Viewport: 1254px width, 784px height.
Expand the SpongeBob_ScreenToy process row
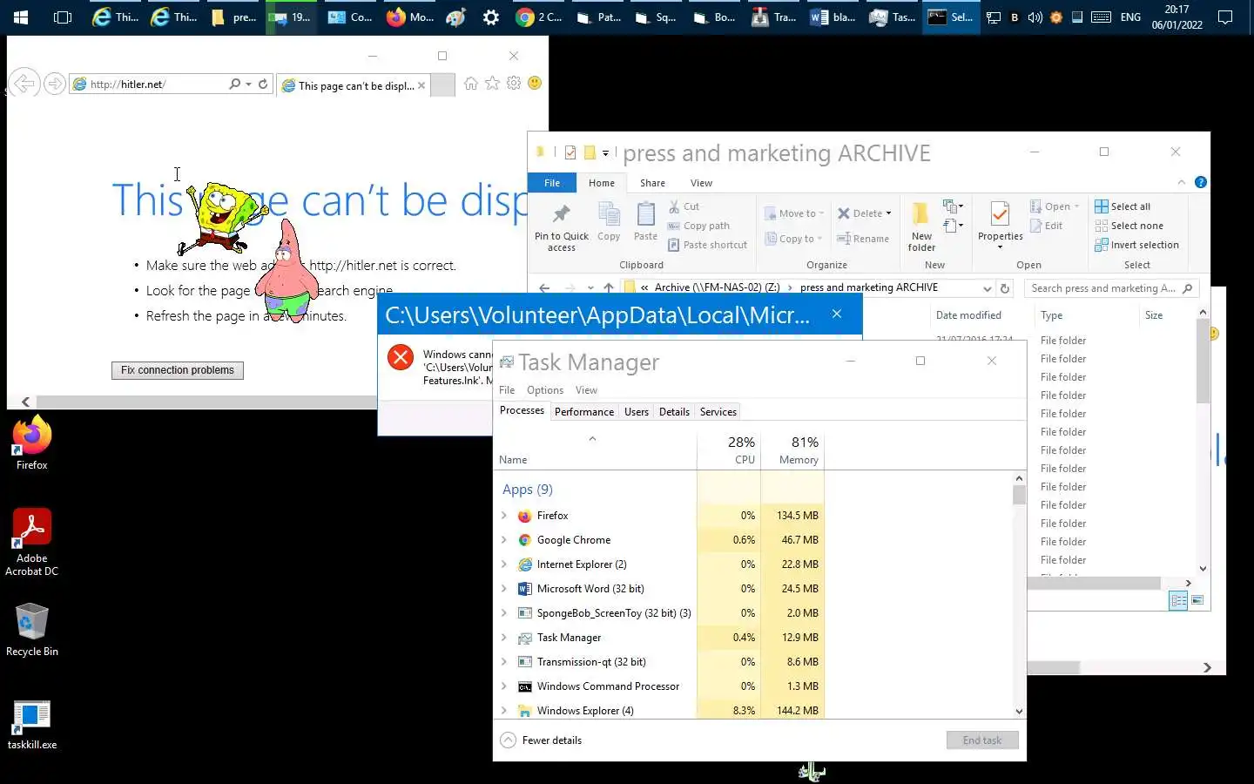pos(504,613)
